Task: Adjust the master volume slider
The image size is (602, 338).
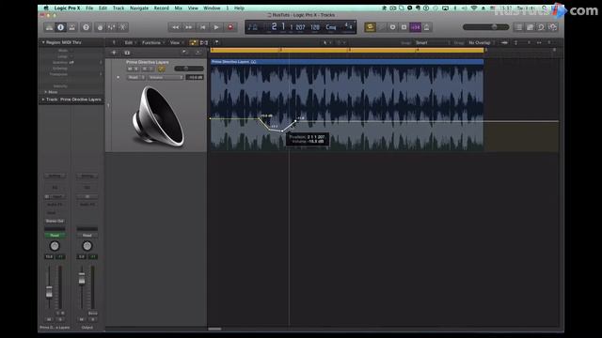Action: click(x=485, y=27)
